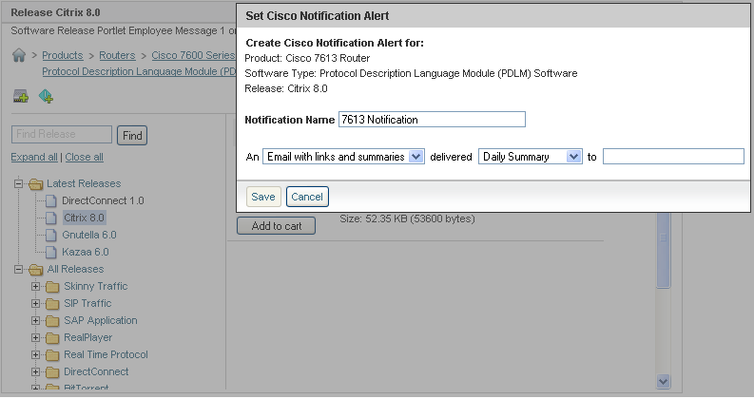Select Gnutella 6.0 release
The height and width of the screenshot is (399, 754).
[89, 235]
